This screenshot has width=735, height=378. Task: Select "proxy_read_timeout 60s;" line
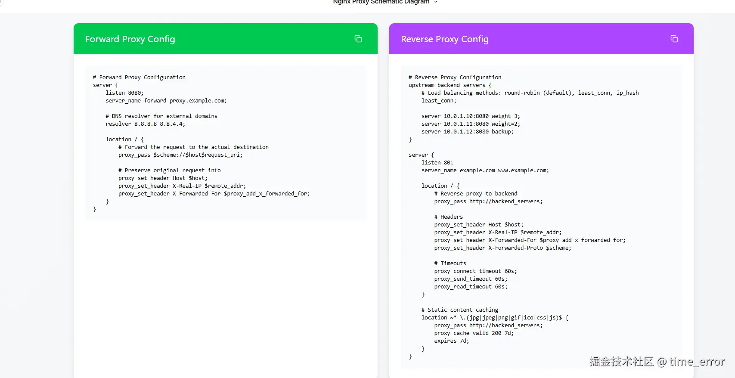[x=471, y=287]
